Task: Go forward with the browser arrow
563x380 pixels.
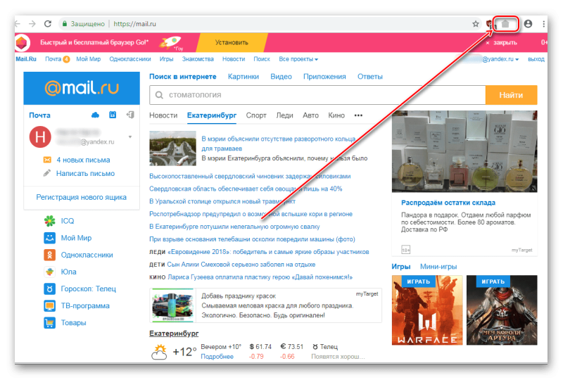Action: coord(32,24)
